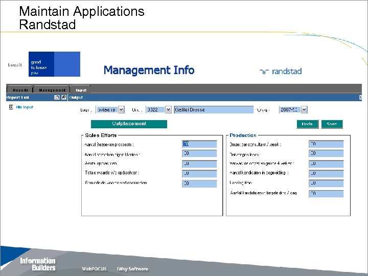368x276 pixels.
Task: Click the Omzet per consultant / week label
Action: [x=255, y=145]
